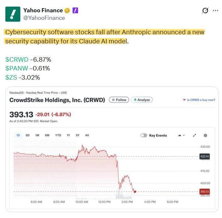Click the Analyze button
Screen dimensions: 222x218
point(142,100)
